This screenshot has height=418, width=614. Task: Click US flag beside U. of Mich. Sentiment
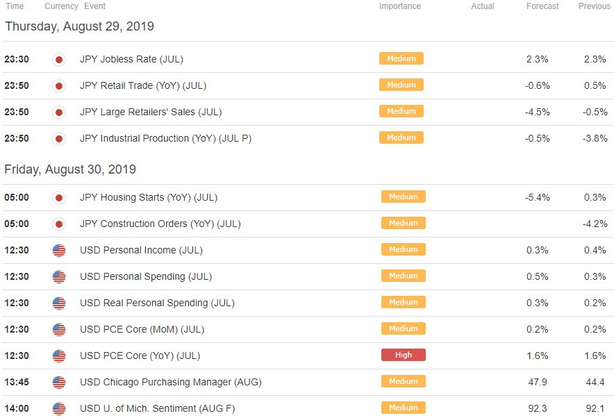click(x=59, y=409)
